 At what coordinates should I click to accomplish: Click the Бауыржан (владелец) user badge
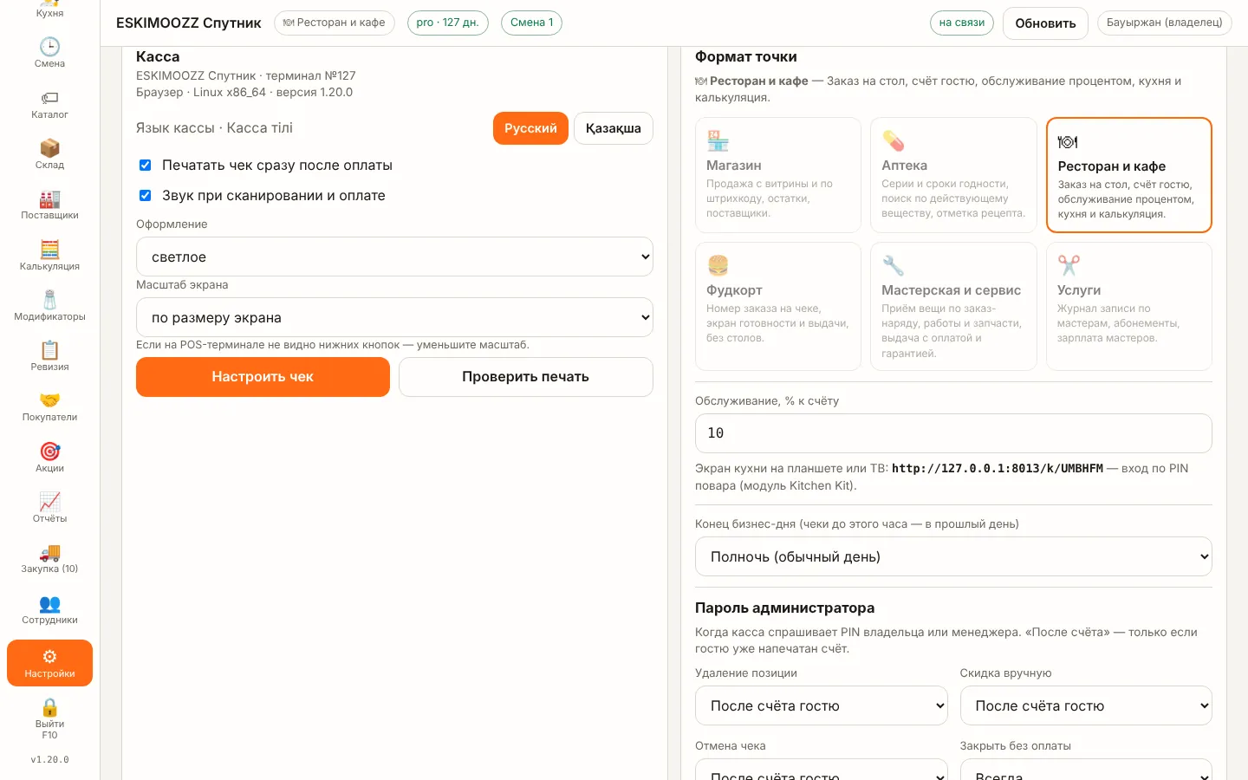(x=1164, y=23)
